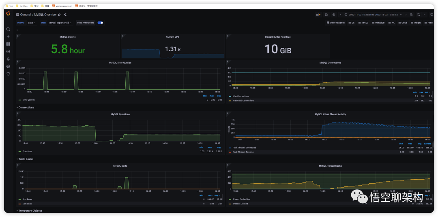The width and height of the screenshot is (438, 217).
Task: Click the MySQL Connections panel title
Action: pyautogui.click(x=330, y=62)
